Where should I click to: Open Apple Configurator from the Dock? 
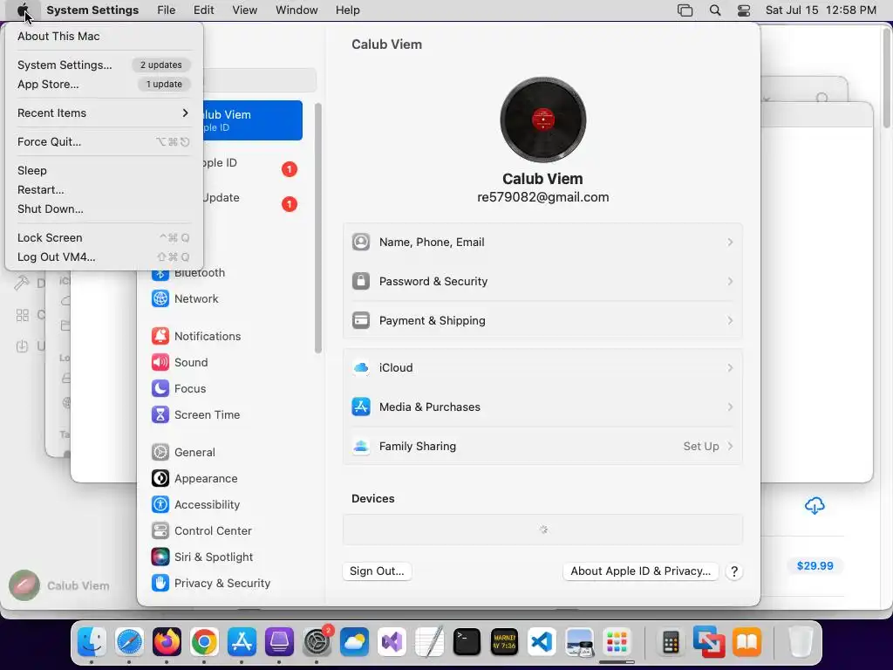(279, 642)
